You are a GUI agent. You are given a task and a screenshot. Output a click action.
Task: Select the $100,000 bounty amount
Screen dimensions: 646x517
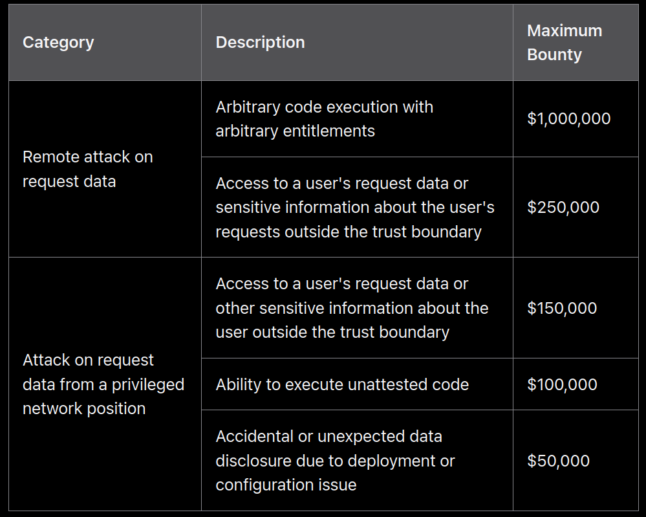click(x=561, y=384)
